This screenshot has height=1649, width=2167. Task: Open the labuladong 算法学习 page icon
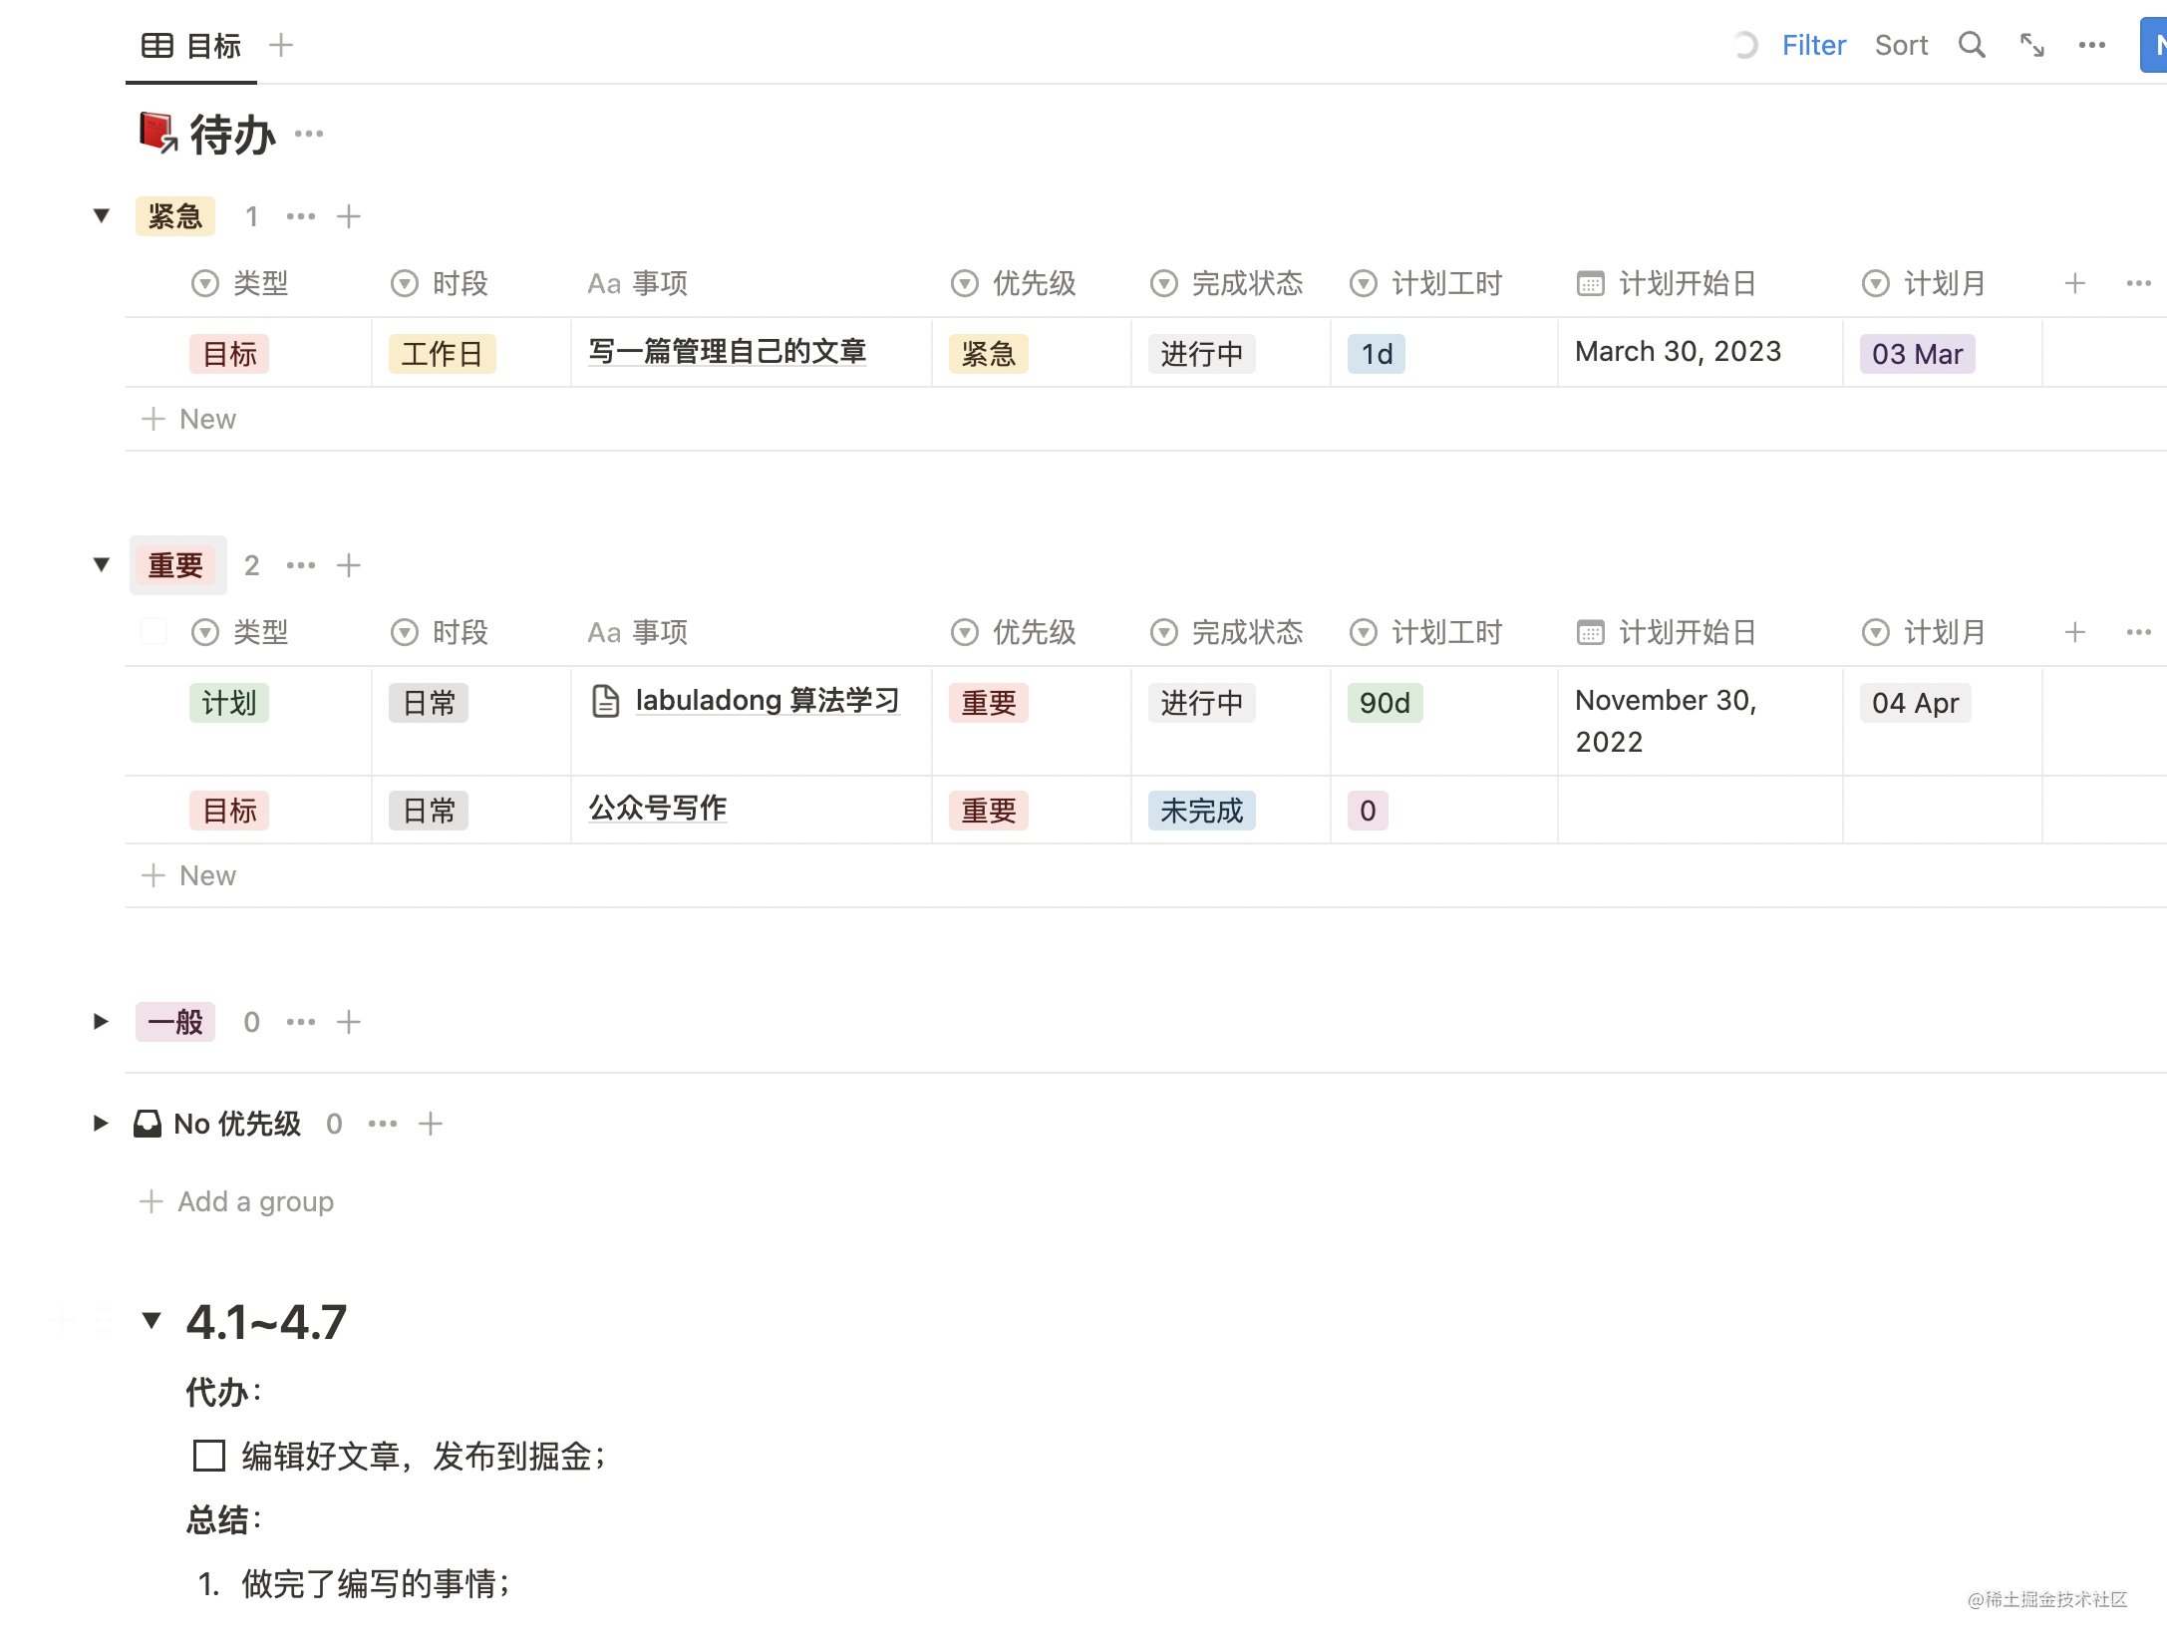pos(605,701)
